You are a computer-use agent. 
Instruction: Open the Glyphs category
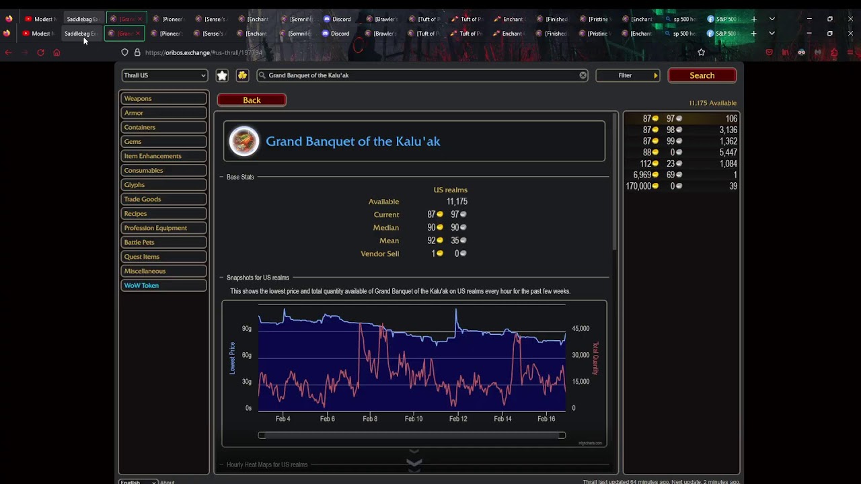164,185
